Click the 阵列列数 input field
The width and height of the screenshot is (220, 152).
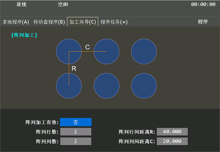76,141
